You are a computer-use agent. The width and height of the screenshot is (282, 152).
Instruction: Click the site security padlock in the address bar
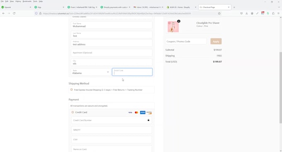point(40,14)
